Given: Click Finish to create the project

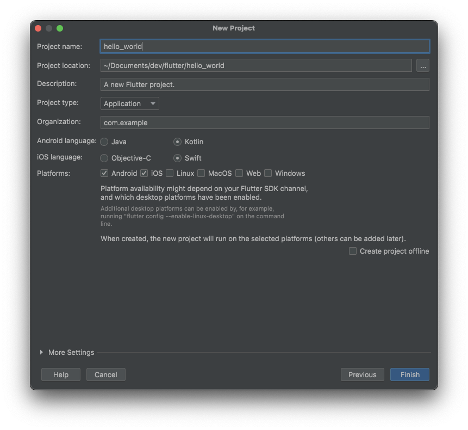Looking at the screenshot, I should click(x=410, y=374).
